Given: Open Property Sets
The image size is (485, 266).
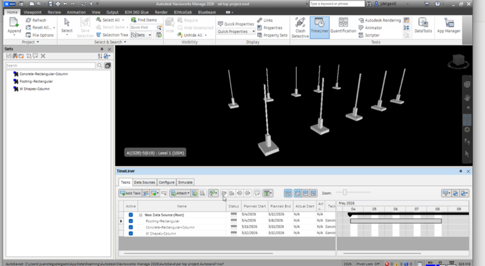Looking at the screenshot, I should point(272,35).
